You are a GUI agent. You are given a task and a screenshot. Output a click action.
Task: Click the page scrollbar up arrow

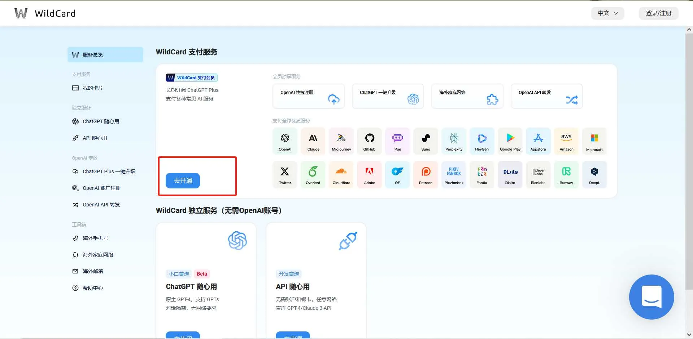click(689, 30)
